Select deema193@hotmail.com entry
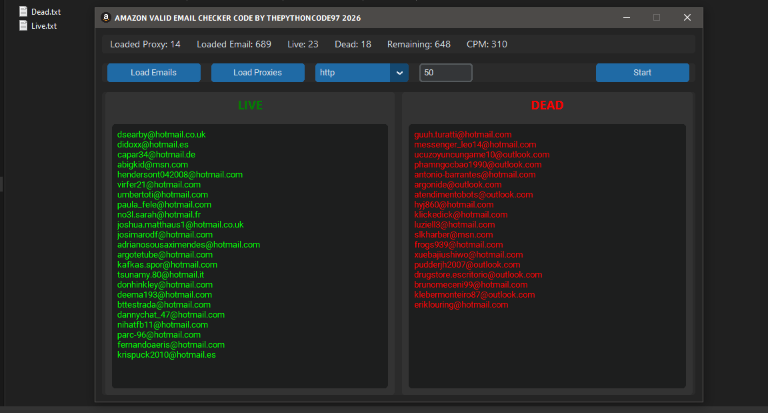Image resolution: width=768 pixels, height=413 pixels. 165,294
